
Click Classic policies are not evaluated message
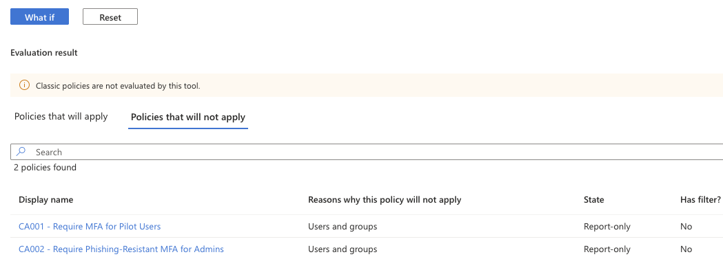(118, 86)
